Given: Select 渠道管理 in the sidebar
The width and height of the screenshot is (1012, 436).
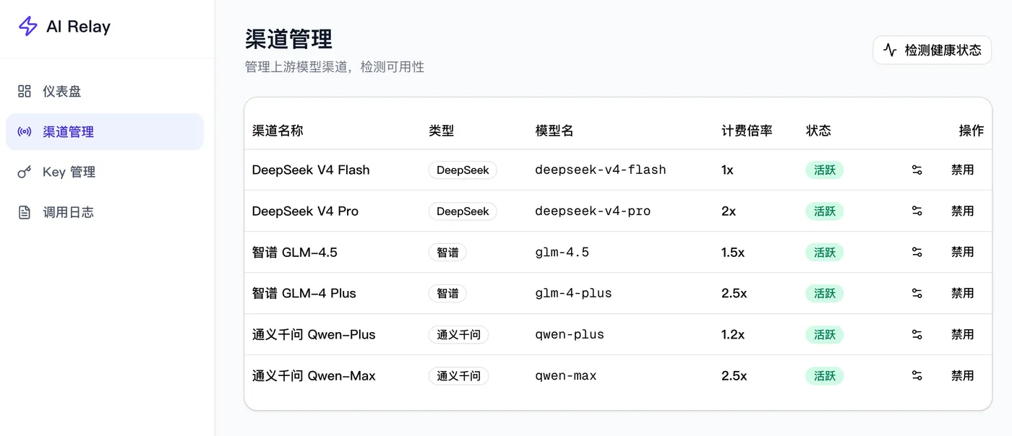Looking at the screenshot, I should [x=105, y=131].
